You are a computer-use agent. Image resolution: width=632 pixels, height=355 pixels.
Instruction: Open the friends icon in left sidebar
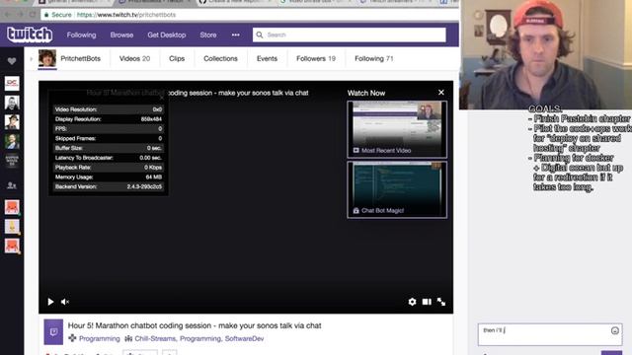tap(12, 185)
